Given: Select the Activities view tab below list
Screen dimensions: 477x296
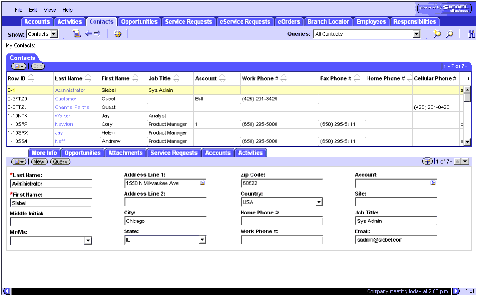Looking at the screenshot, I should pyautogui.click(x=251, y=153).
